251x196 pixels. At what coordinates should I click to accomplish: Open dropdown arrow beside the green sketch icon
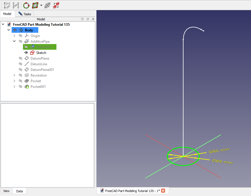(x=41, y=5)
